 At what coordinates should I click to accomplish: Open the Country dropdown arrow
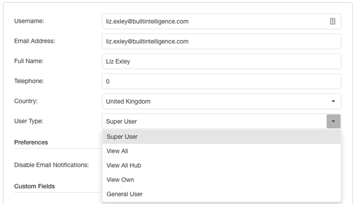point(333,101)
